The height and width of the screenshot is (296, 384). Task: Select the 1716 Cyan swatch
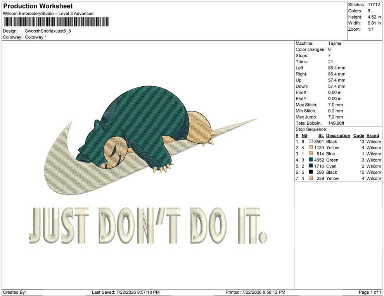(311, 166)
